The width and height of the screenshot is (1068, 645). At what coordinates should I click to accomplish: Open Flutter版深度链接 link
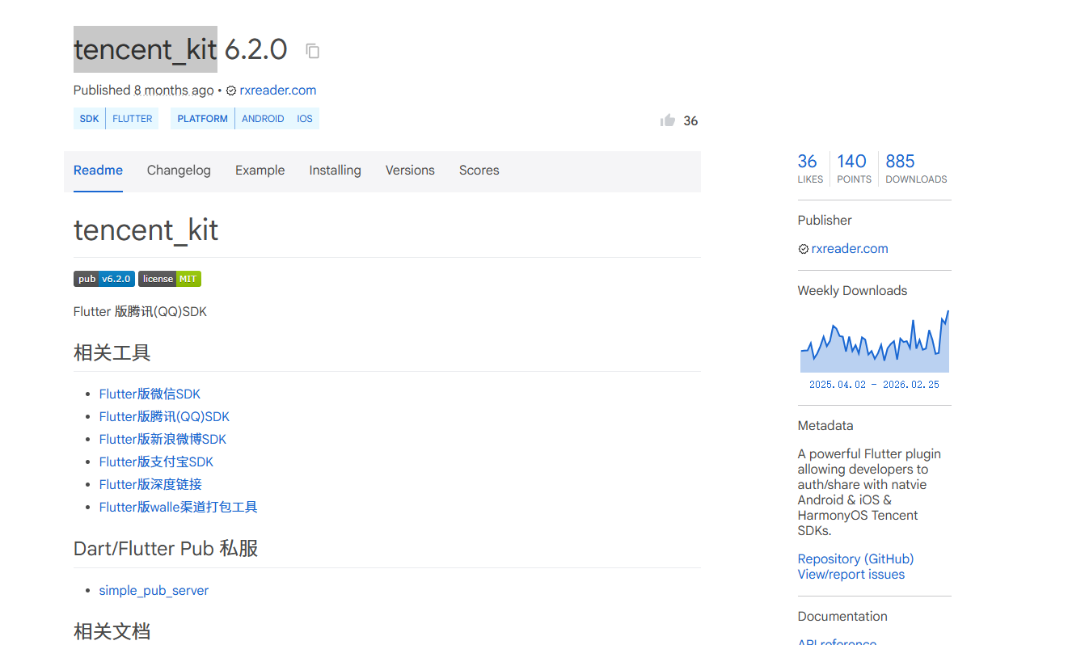pos(150,485)
